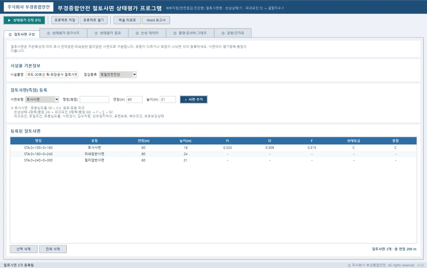Click the 종합 column header
427x268 pixels.
[396, 141]
